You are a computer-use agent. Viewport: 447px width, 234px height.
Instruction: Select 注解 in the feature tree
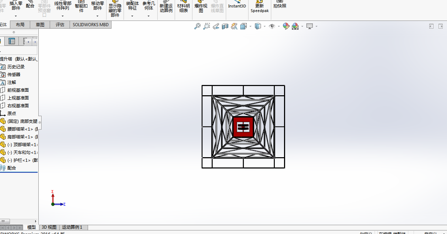12,82
